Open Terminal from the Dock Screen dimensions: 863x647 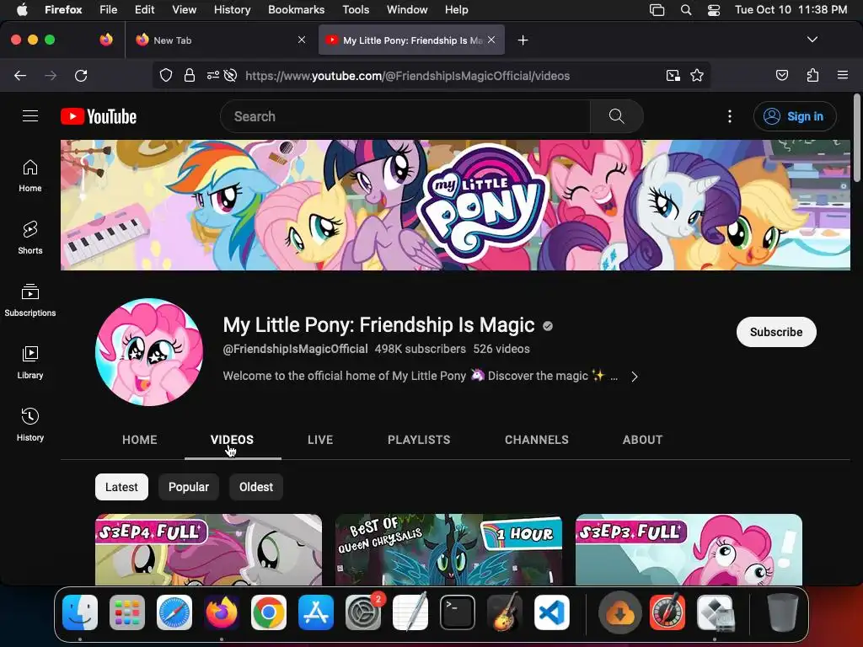coord(458,612)
